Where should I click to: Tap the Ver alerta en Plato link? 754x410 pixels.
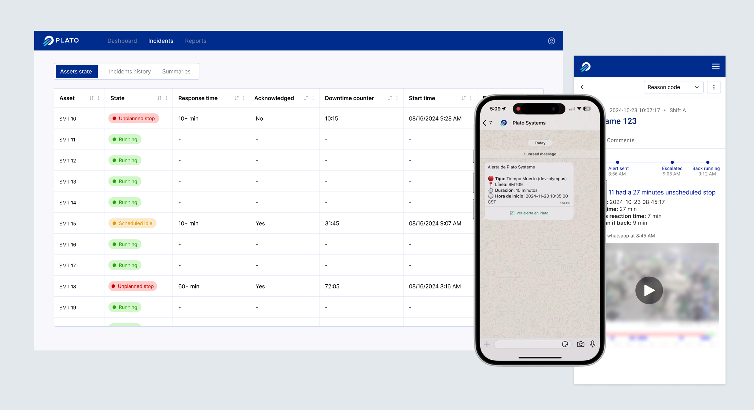coord(529,213)
